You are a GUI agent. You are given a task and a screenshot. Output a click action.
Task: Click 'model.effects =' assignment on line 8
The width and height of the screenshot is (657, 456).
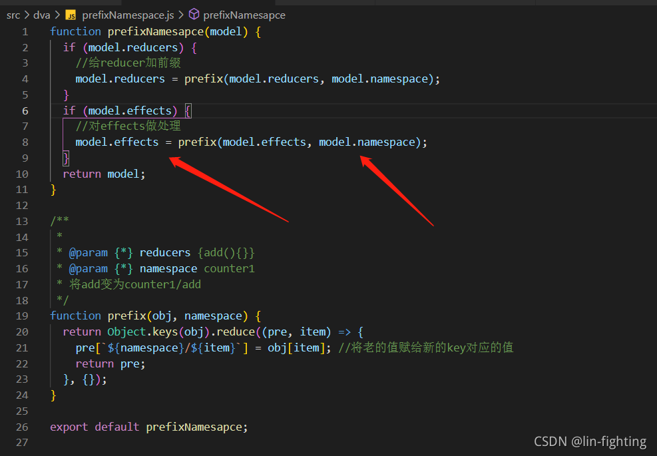pyautogui.click(x=124, y=142)
